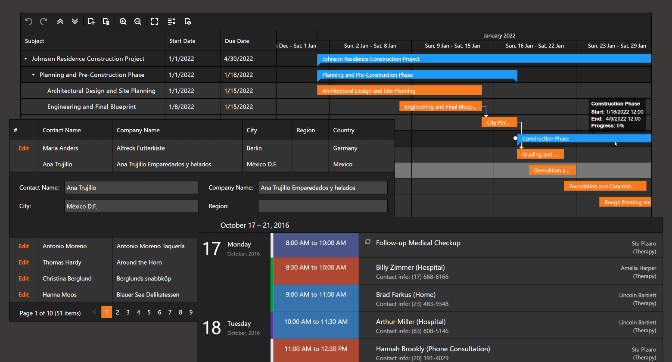Expand all tasks with the double-down chevron icon
672x362 pixels.
click(x=75, y=22)
